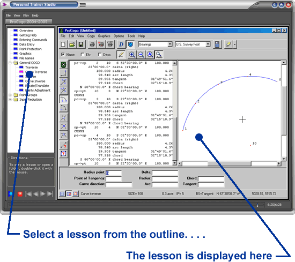Click the Zoom Out magnifier icon
Viewport: 295px width, 262px height.
pos(141,55)
